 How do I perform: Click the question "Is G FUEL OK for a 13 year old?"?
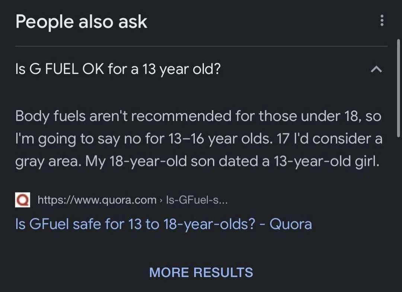click(118, 69)
